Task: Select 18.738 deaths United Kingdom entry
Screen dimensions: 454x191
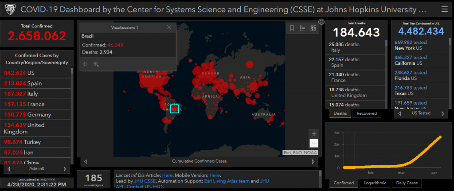Action: [x=355, y=92]
